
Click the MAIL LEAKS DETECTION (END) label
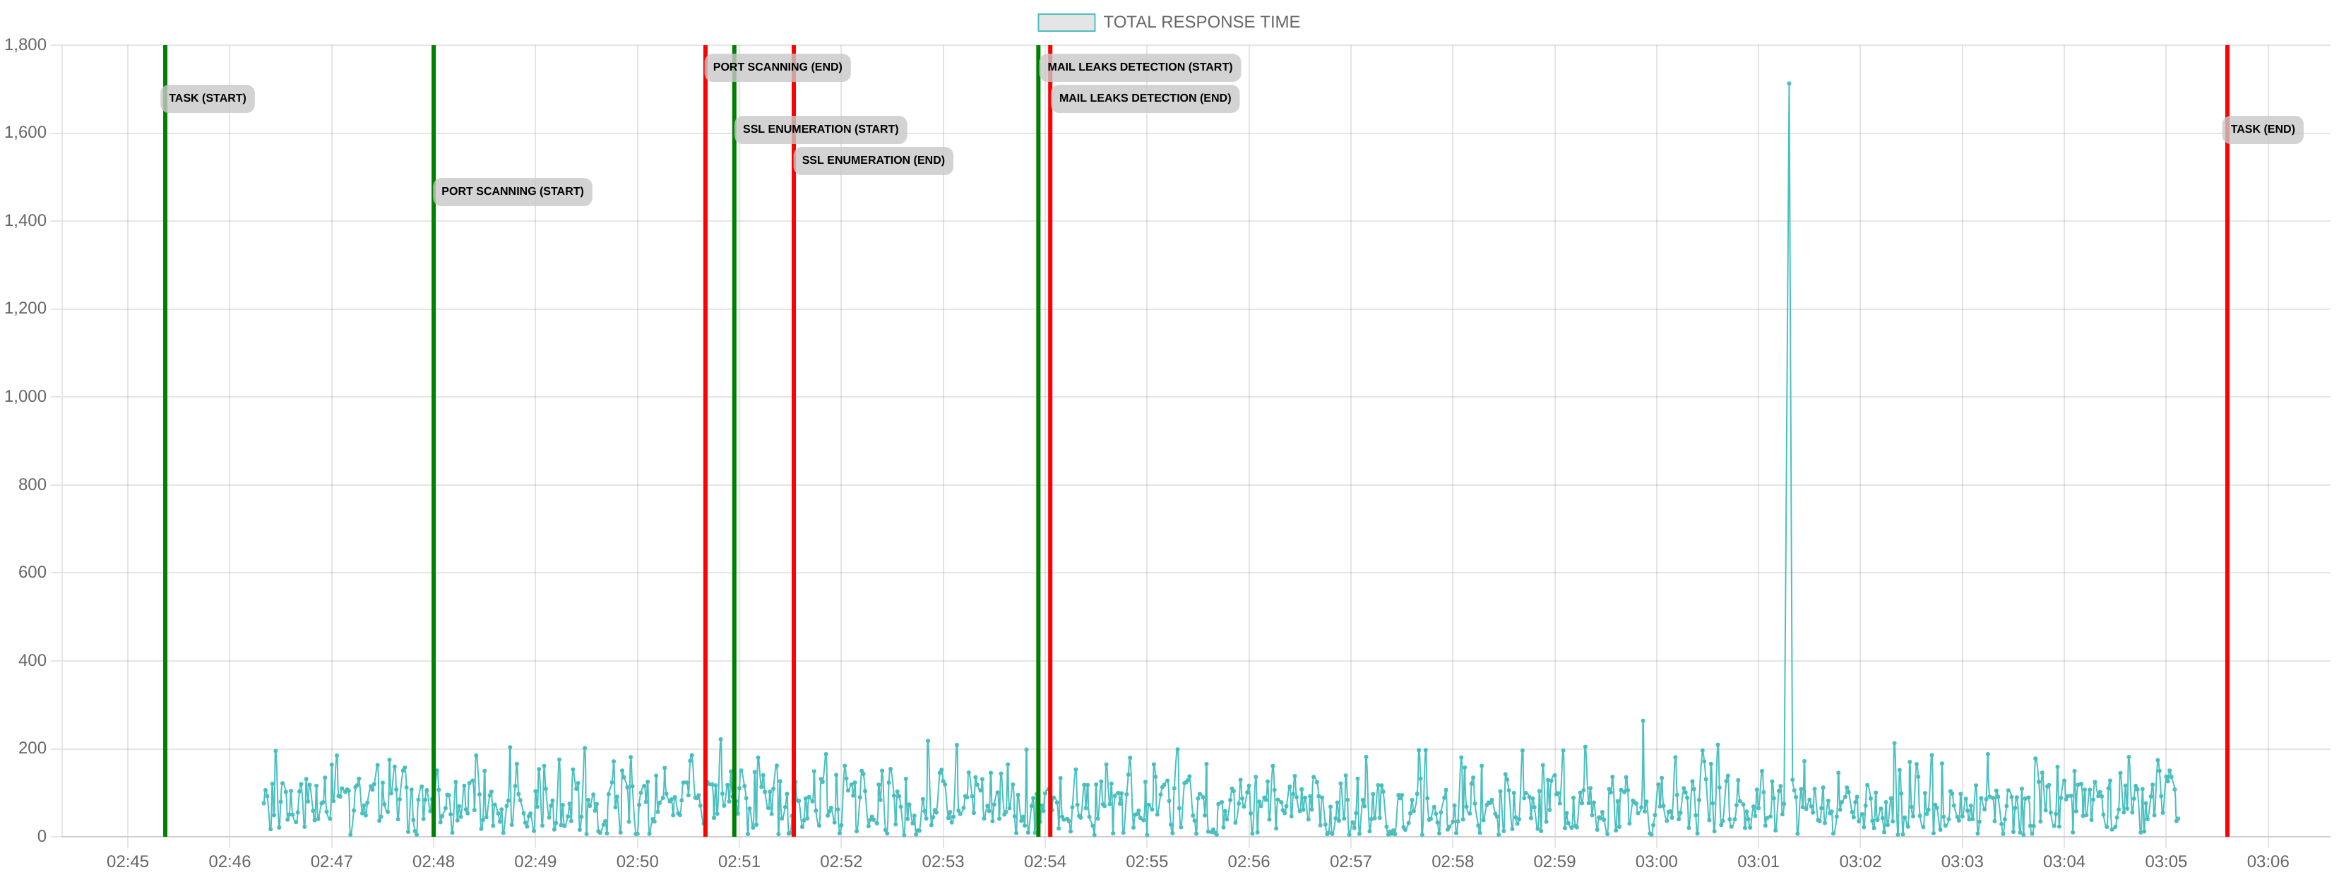[1145, 98]
